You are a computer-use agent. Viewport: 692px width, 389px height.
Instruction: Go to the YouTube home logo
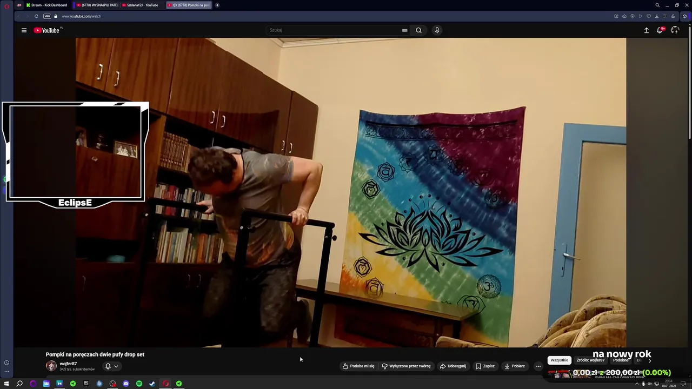(48, 30)
